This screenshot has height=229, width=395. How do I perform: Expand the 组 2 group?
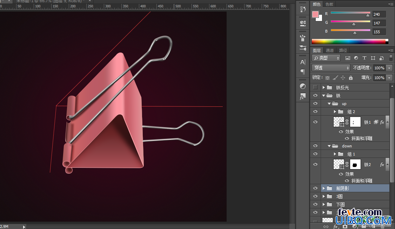pos(335,112)
